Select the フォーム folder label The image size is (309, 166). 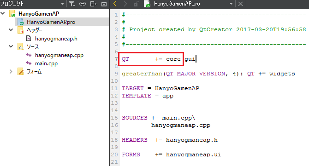(34, 72)
